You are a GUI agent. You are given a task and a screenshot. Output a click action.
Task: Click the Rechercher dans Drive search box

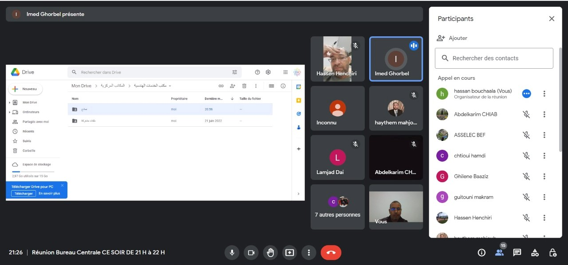(x=154, y=72)
